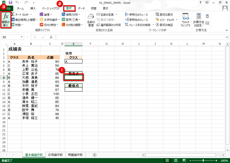Click the vertical scrollbar down arrow
This screenshot has height=163, width=230.
pyautogui.click(x=227, y=150)
